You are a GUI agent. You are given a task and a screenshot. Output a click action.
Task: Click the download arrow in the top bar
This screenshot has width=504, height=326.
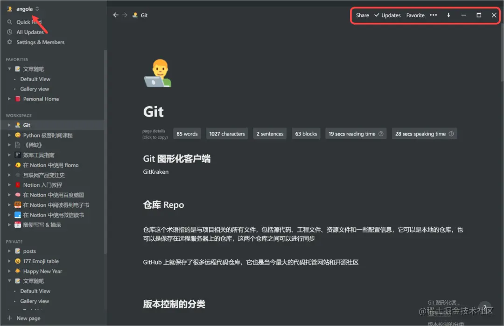tap(448, 15)
